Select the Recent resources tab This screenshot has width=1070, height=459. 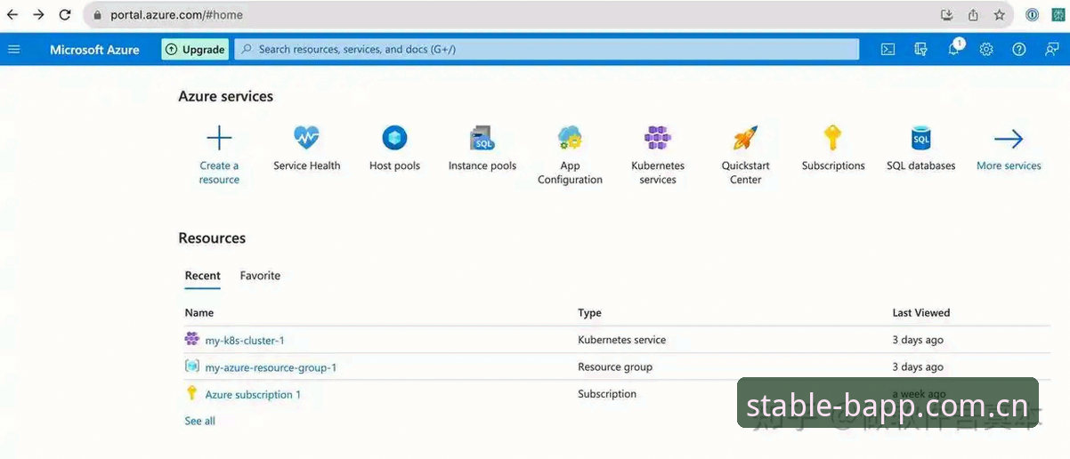tap(203, 276)
